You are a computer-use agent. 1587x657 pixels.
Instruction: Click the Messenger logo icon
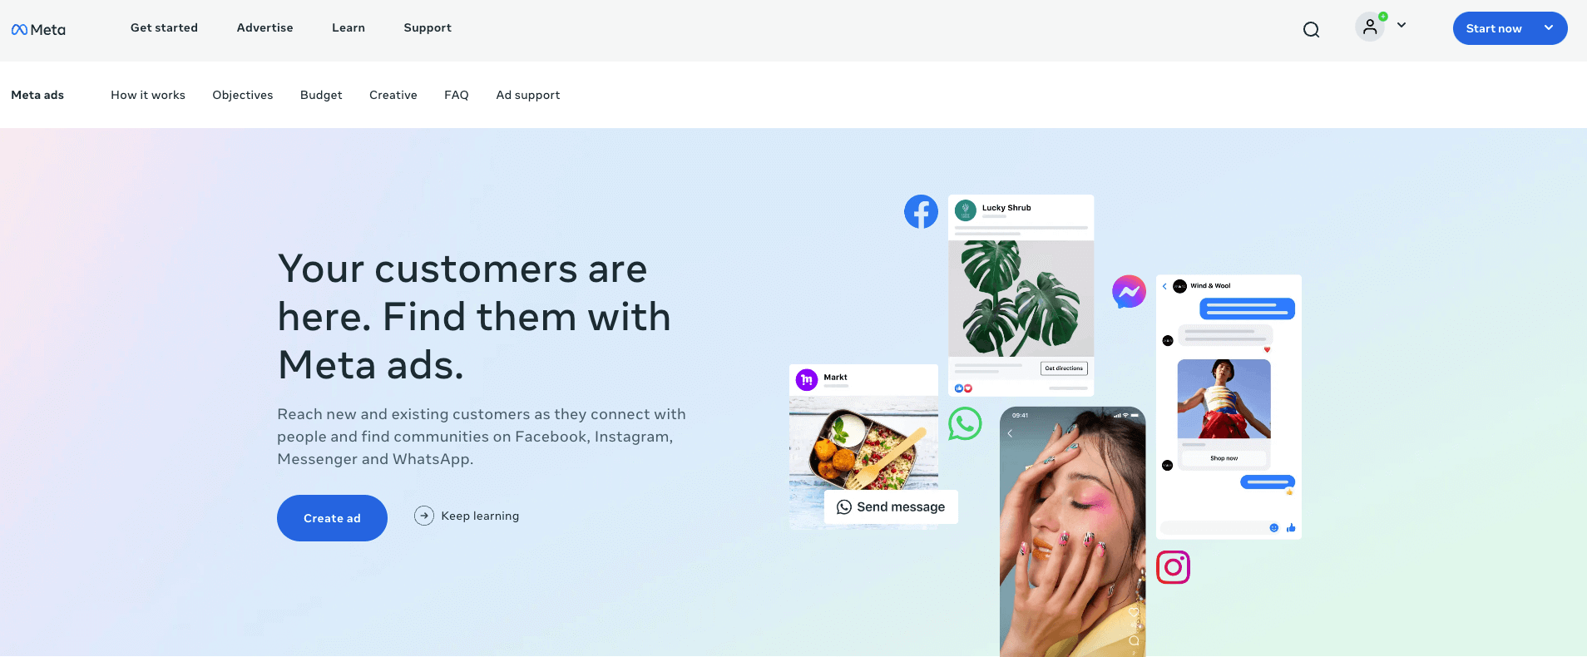pos(1129,291)
